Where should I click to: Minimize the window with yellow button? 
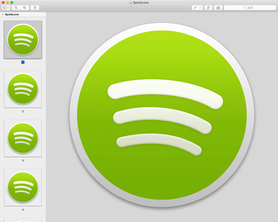(7, 3)
